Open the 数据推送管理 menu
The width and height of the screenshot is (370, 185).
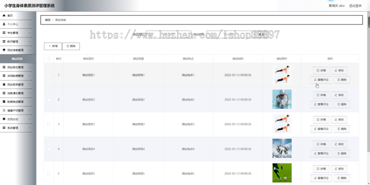(16, 102)
